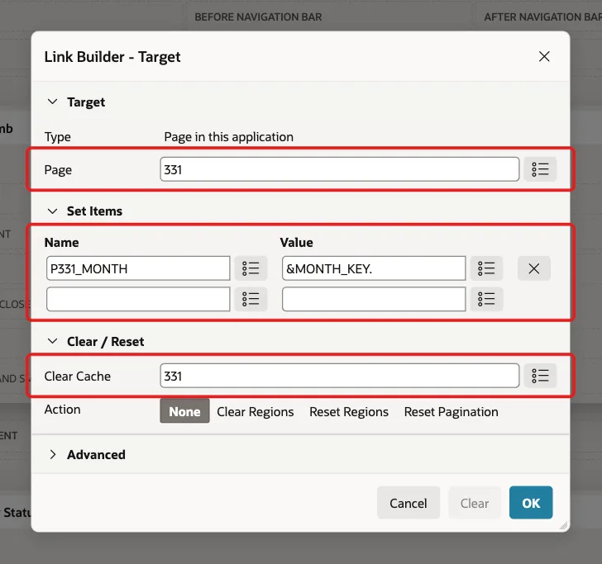Image resolution: width=602 pixels, height=564 pixels.
Task: Expand the Advanced section
Action: pos(52,454)
